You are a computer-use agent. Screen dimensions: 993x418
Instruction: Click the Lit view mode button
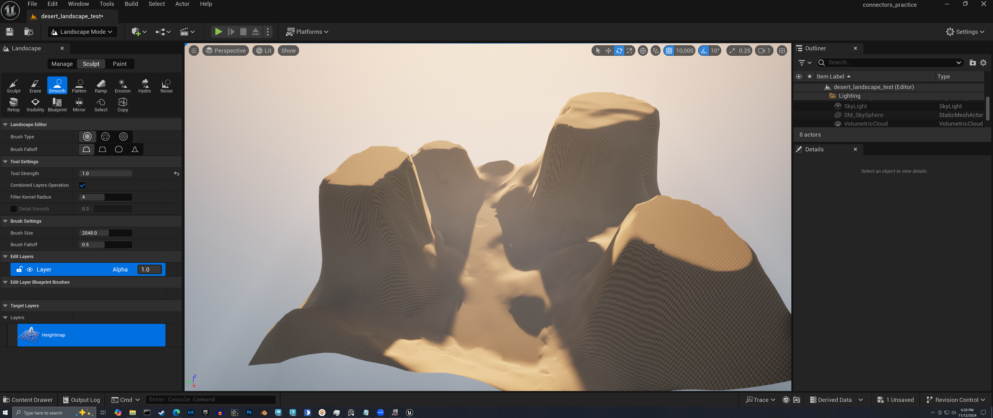263,51
